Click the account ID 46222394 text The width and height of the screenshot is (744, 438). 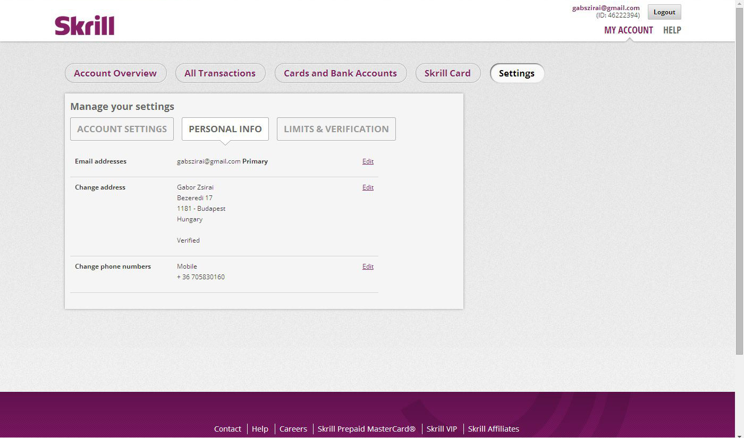coord(618,15)
